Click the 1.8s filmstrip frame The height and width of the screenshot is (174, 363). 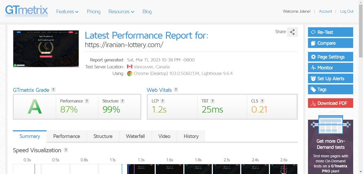(x=198, y=169)
